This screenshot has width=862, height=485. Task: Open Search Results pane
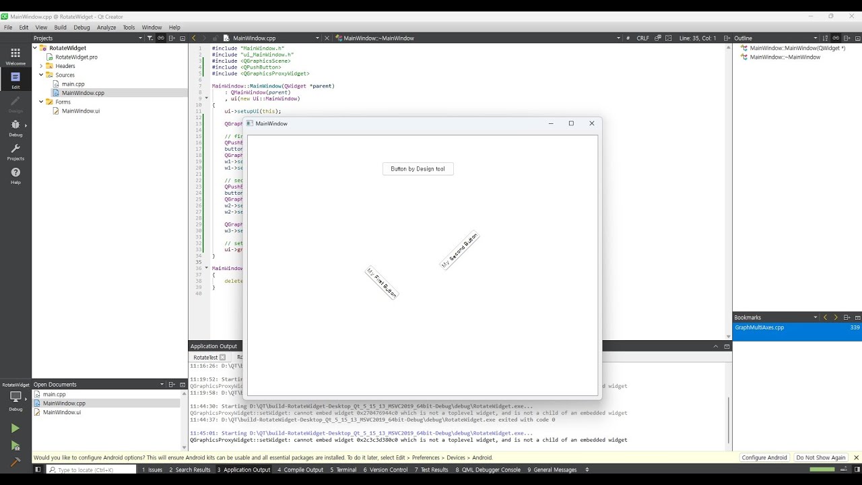click(190, 470)
